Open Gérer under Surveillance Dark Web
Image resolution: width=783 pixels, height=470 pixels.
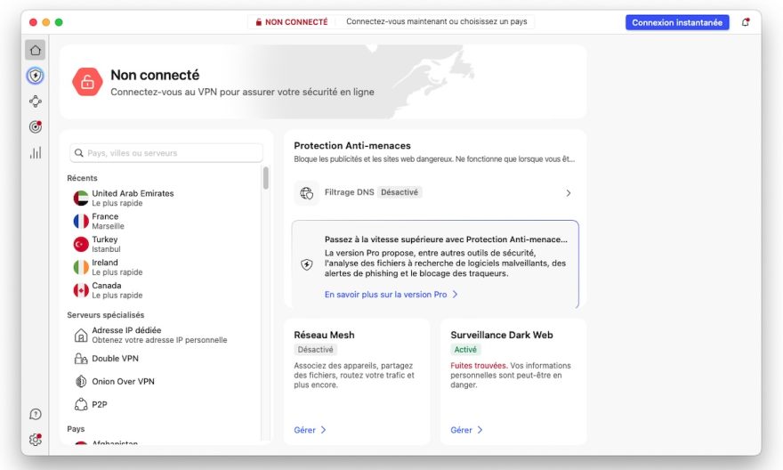[466, 430]
